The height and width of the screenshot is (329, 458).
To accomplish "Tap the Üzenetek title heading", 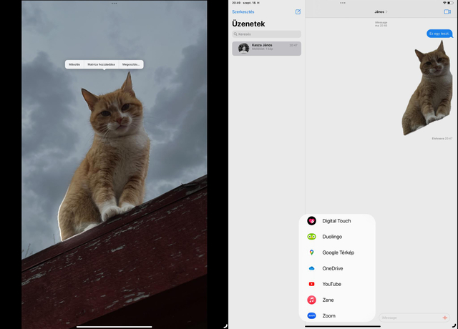I will pos(248,24).
